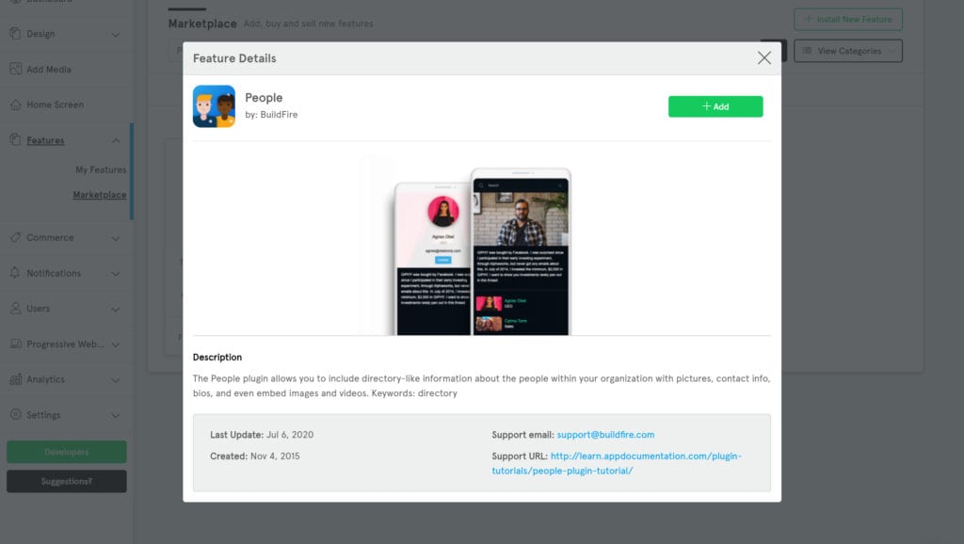Collapse the Features section chevron
This screenshot has width=964, height=544.
[x=116, y=141]
